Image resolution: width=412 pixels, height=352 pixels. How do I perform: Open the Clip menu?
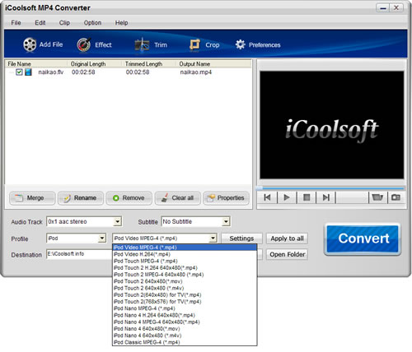(x=64, y=23)
